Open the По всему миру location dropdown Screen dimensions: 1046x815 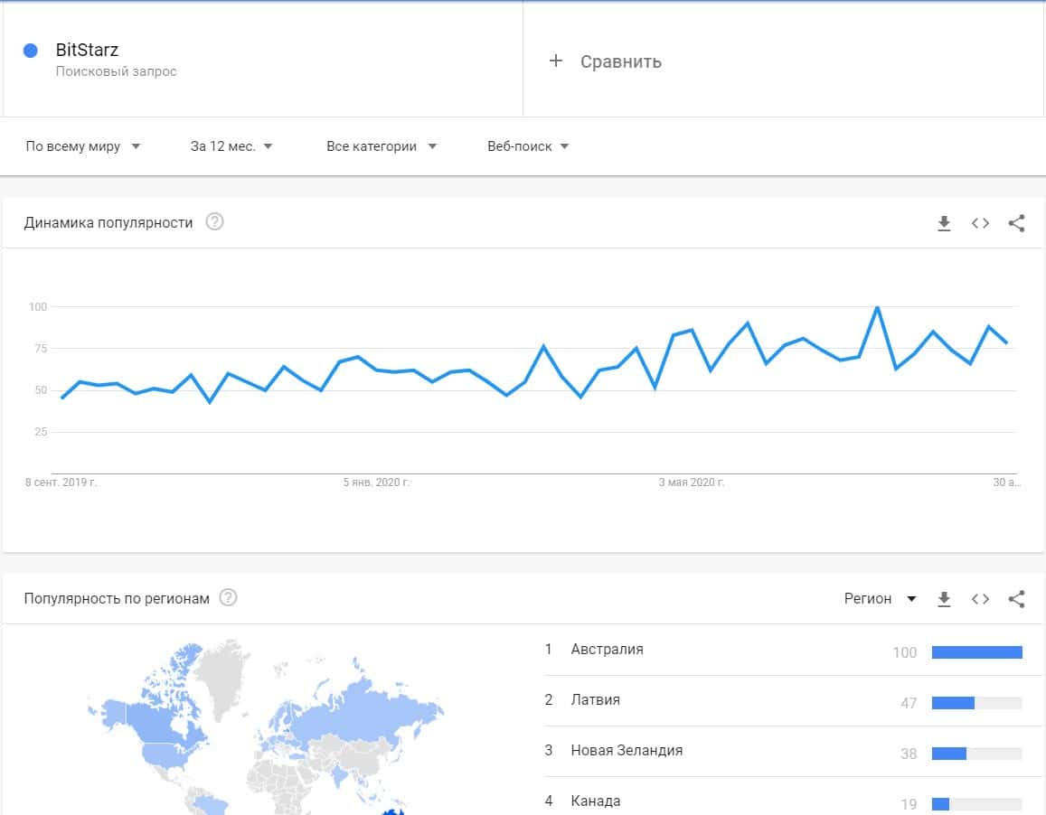tap(83, 146)
